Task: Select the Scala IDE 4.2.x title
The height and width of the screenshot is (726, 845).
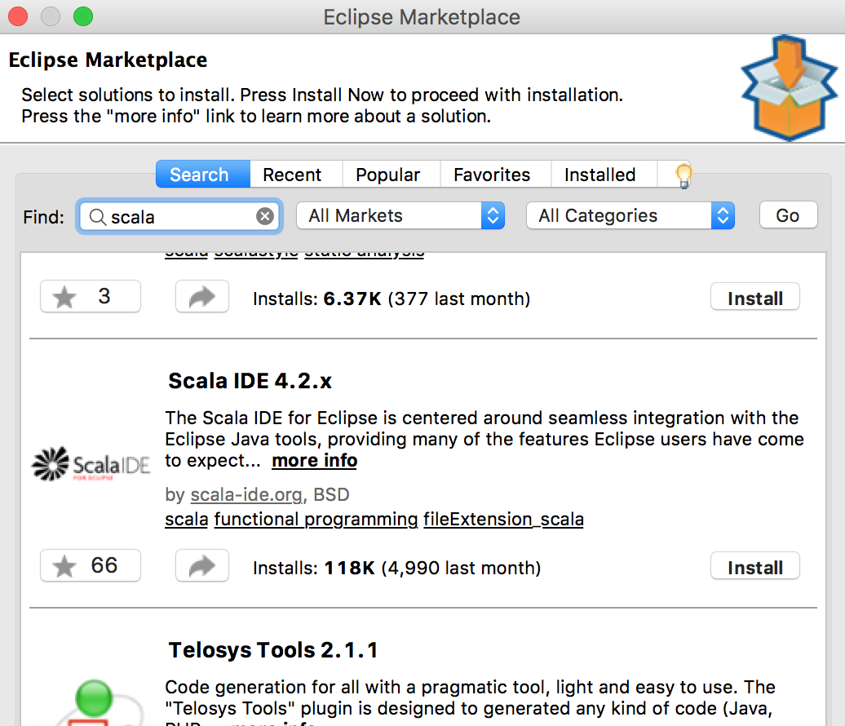Action: (250, 381)
